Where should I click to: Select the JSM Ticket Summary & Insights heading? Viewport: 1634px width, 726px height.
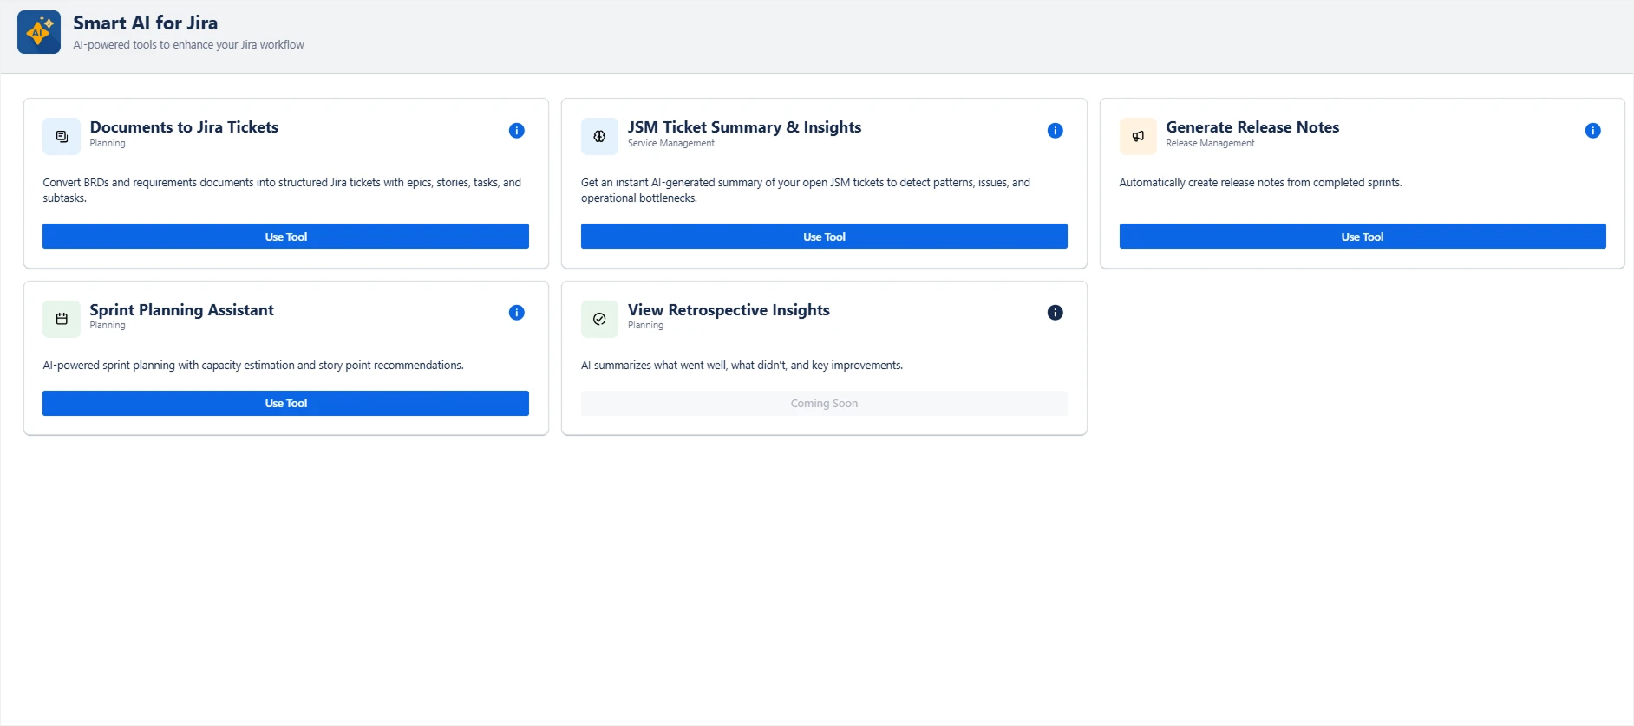pos(745,127)
